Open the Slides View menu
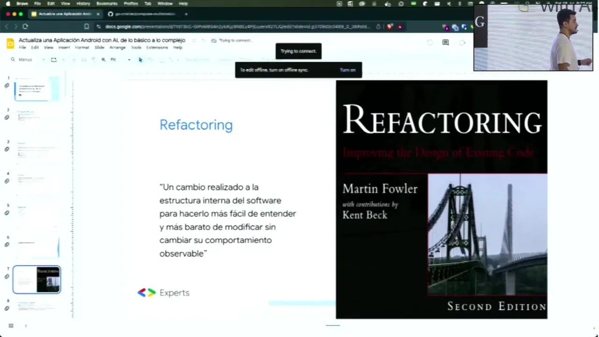This screenshot has width=599, height=337. [49, 48]
